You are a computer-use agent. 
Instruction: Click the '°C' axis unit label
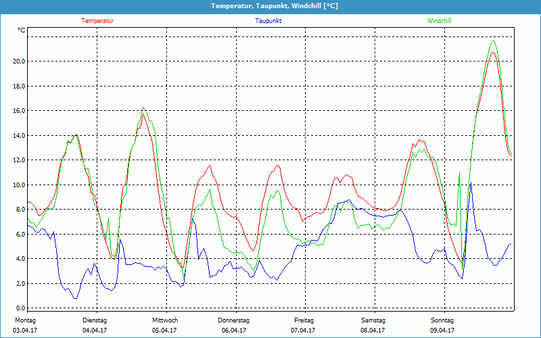pyautogui.click(x=21, y=30)
